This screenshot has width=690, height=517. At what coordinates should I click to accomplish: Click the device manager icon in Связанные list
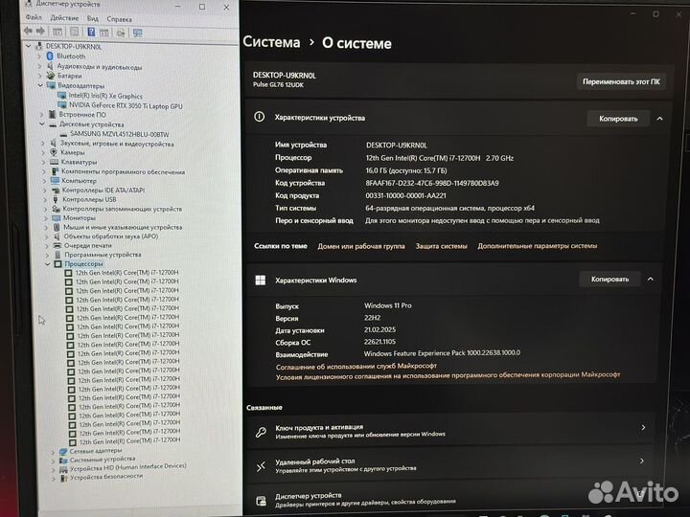tap(261, 501)
